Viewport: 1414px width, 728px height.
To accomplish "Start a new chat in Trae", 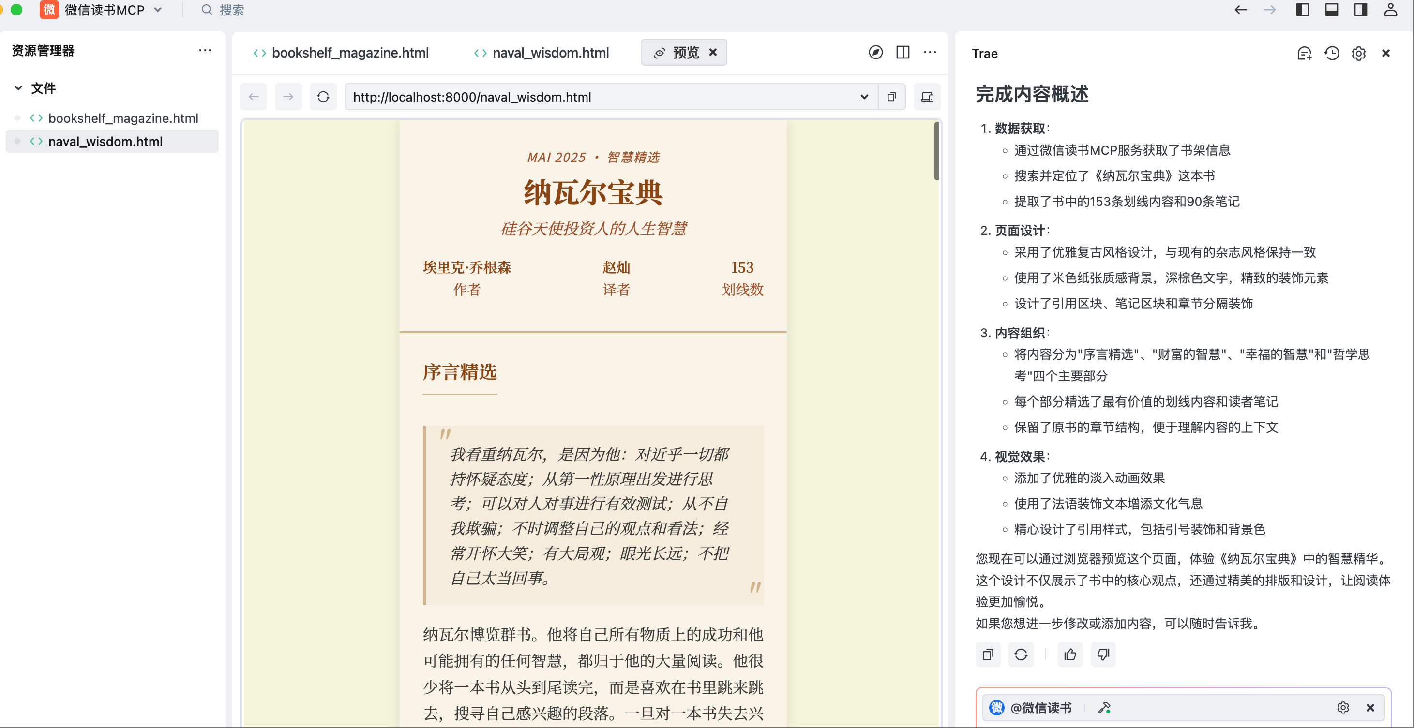I will pyautogui.click(x=1304, y=53).
